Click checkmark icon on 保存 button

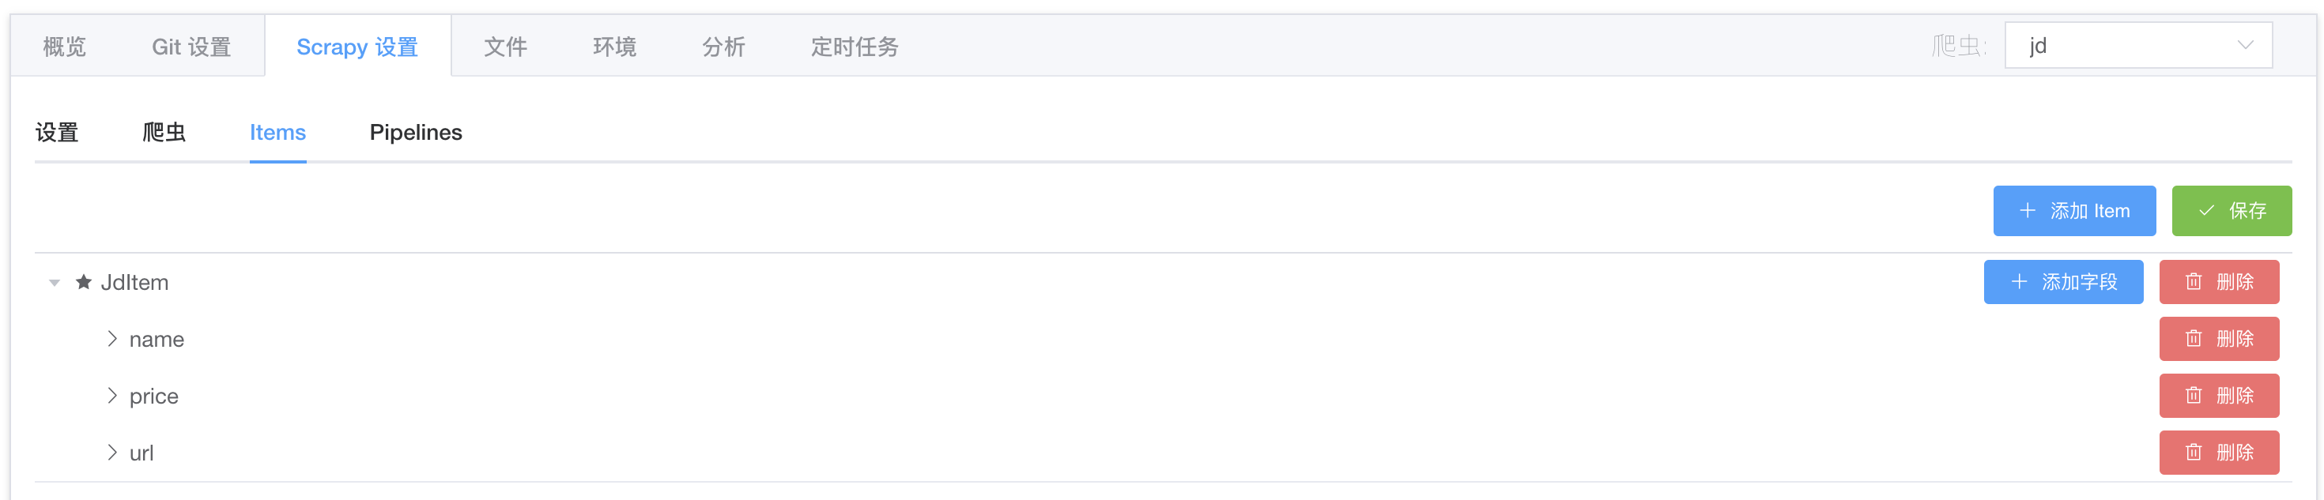[2207, 211]
